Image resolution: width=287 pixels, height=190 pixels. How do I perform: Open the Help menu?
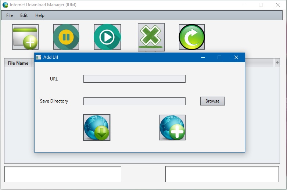click(40, 15)
